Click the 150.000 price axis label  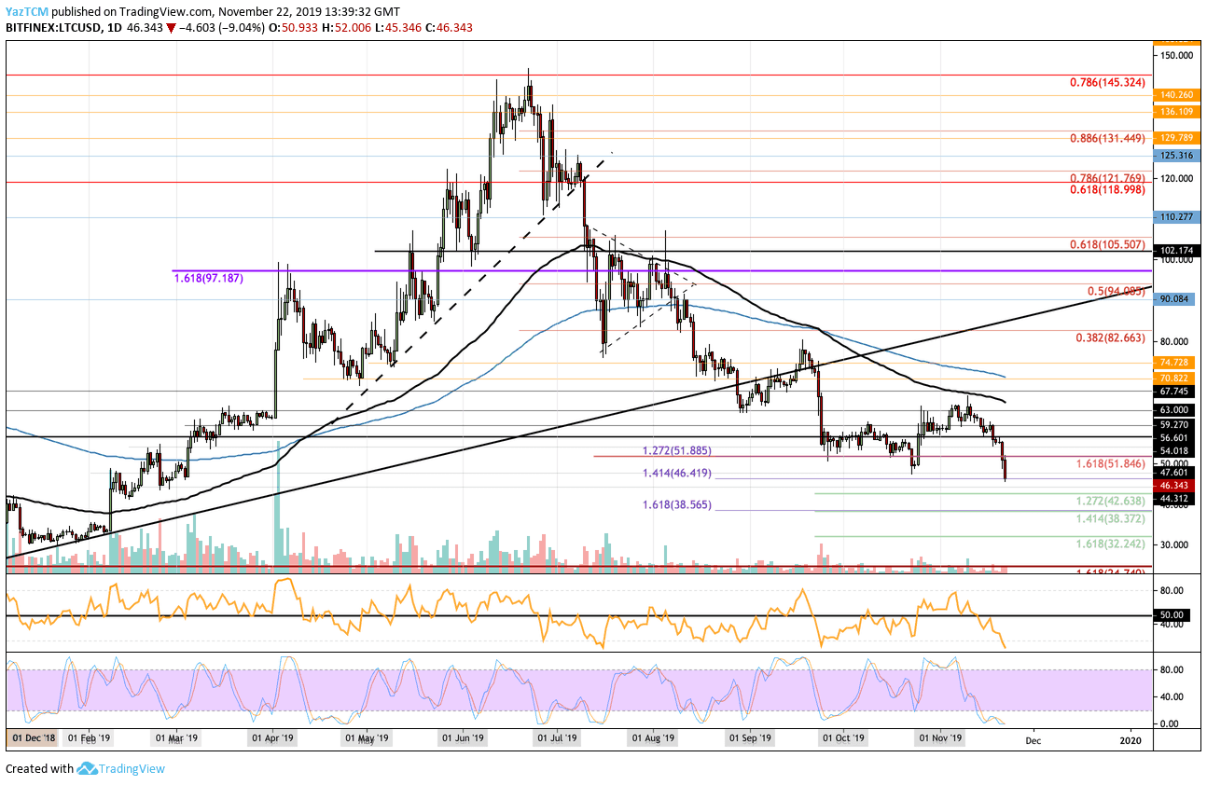click(1175, 55)
